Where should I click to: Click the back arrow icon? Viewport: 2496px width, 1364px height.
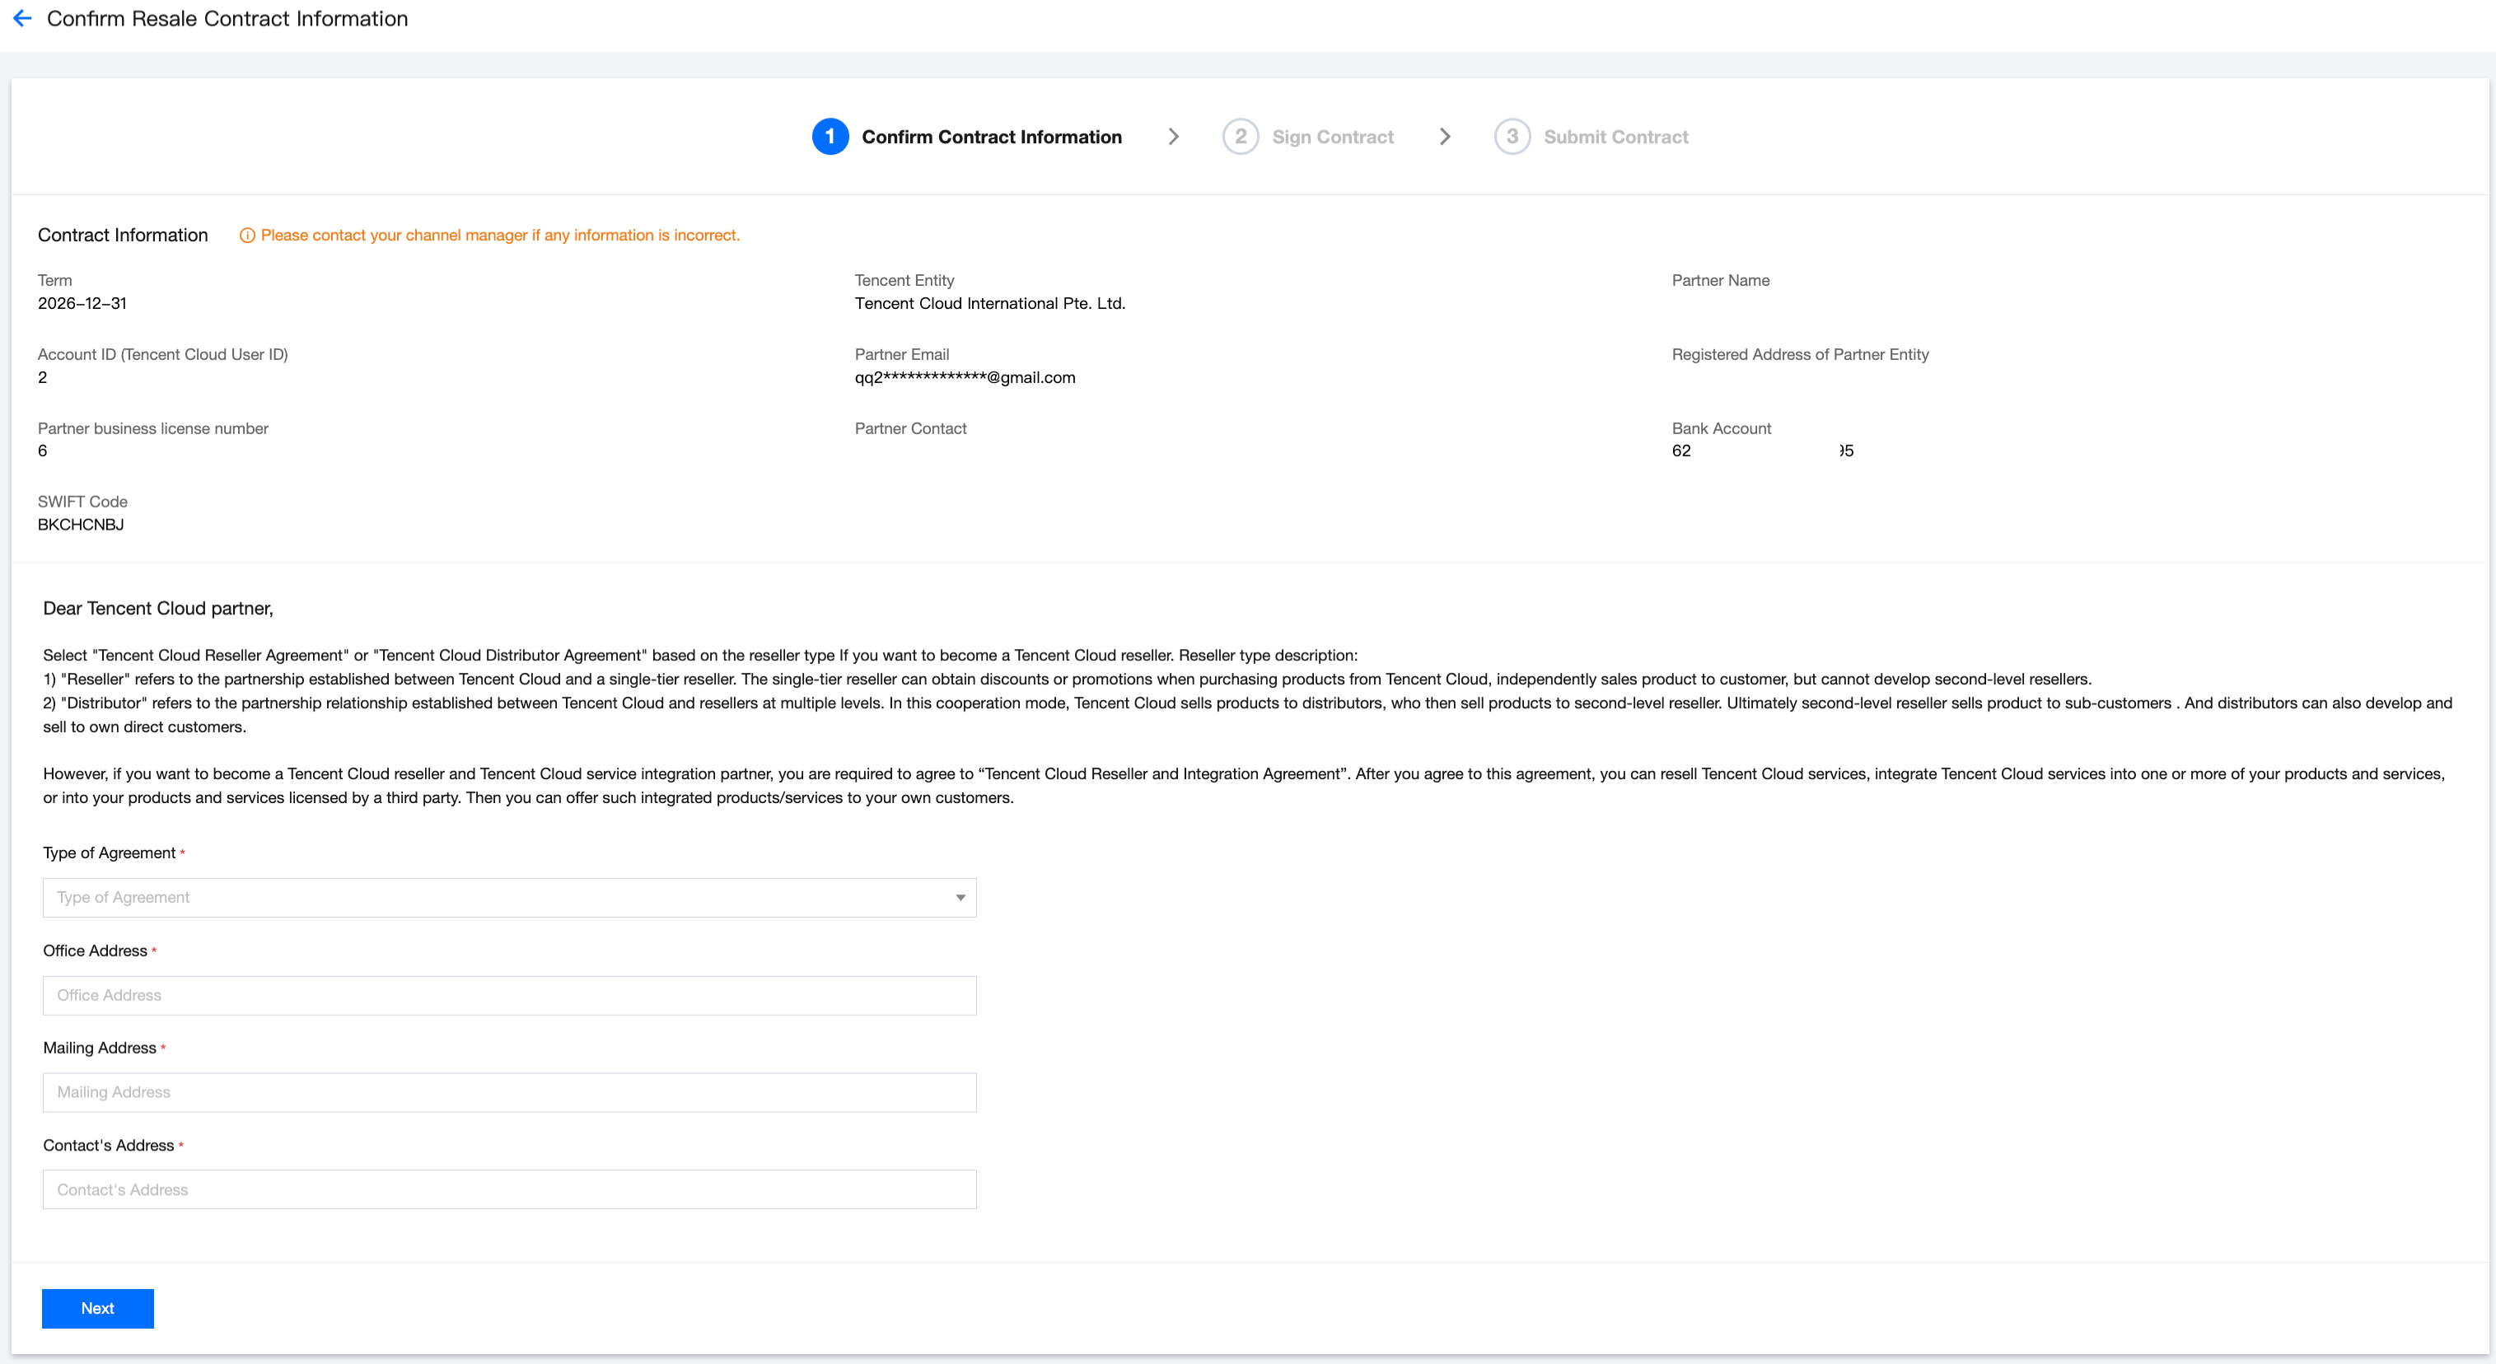click(22, 18)
